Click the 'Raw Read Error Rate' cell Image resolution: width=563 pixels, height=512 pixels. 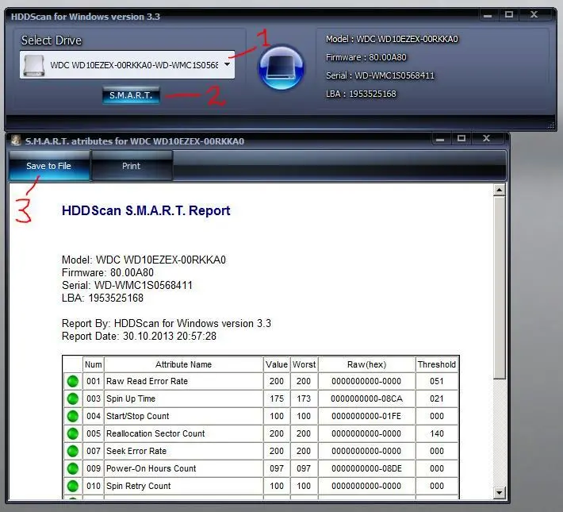tap(183, 381)
